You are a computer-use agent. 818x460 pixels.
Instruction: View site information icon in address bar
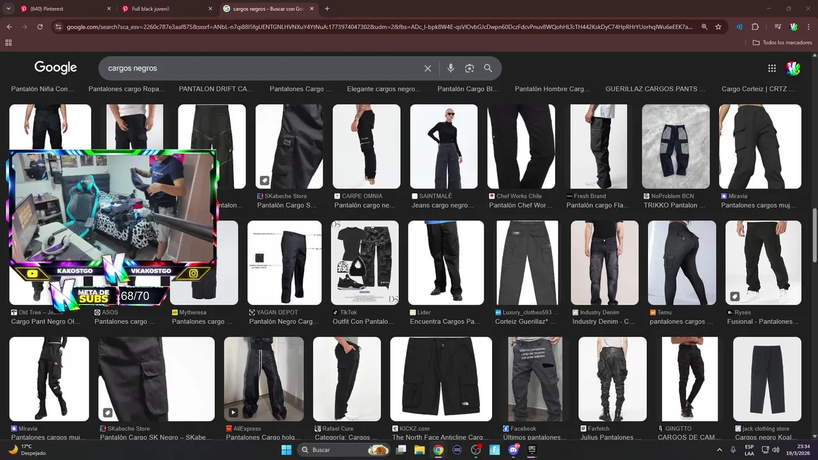coord(58,27)
